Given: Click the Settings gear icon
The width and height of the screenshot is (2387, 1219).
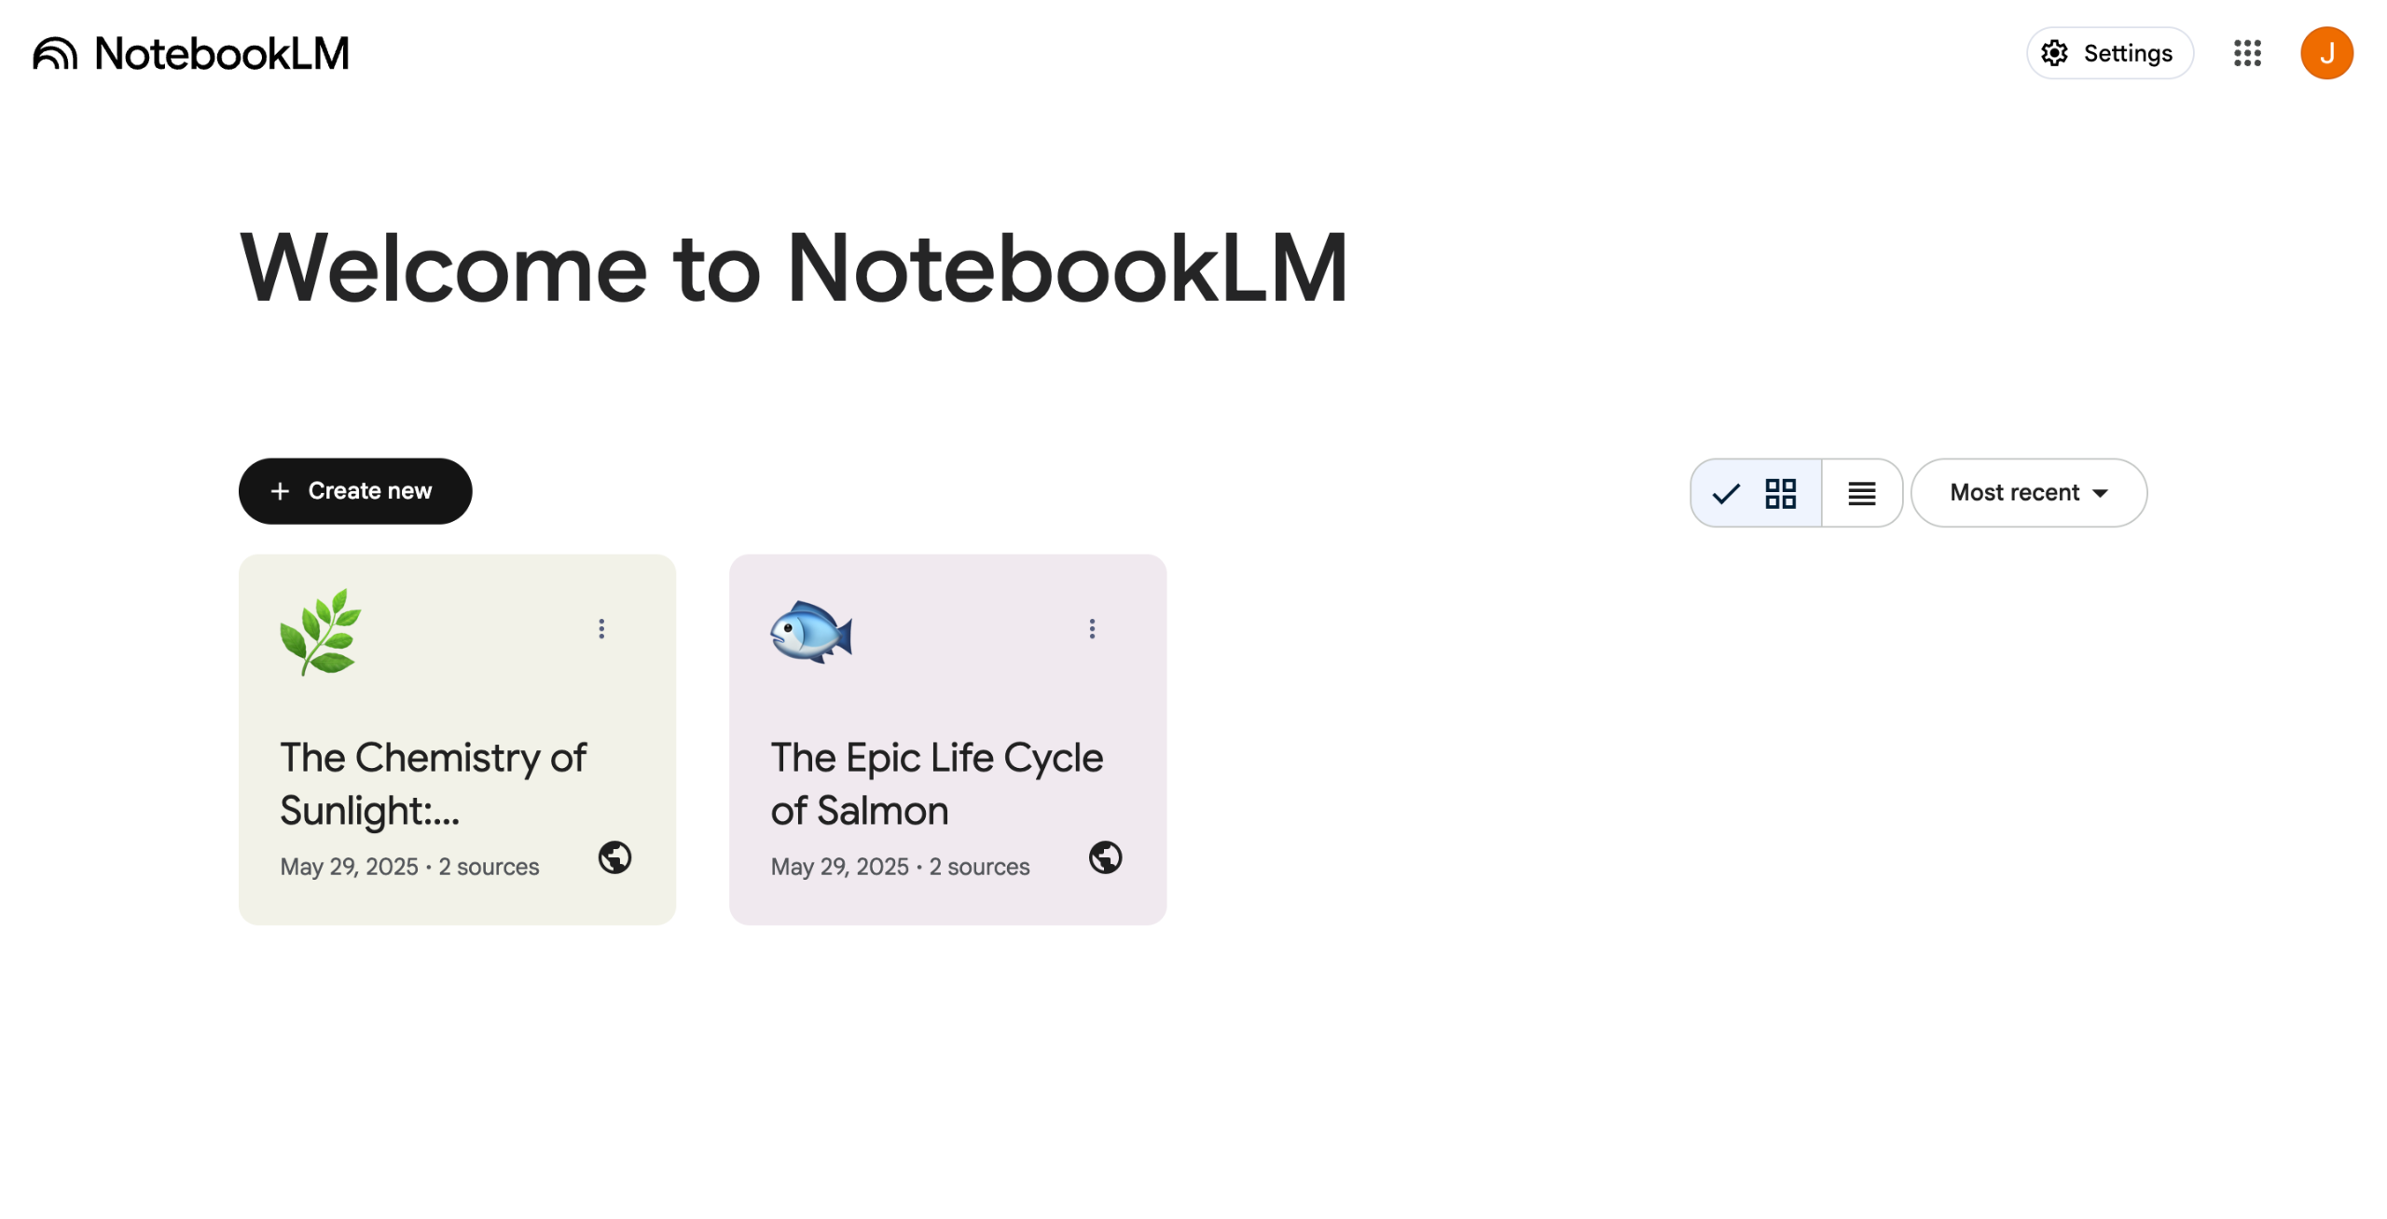Looking at the screenshot, I should click(x=2053, y=53).
